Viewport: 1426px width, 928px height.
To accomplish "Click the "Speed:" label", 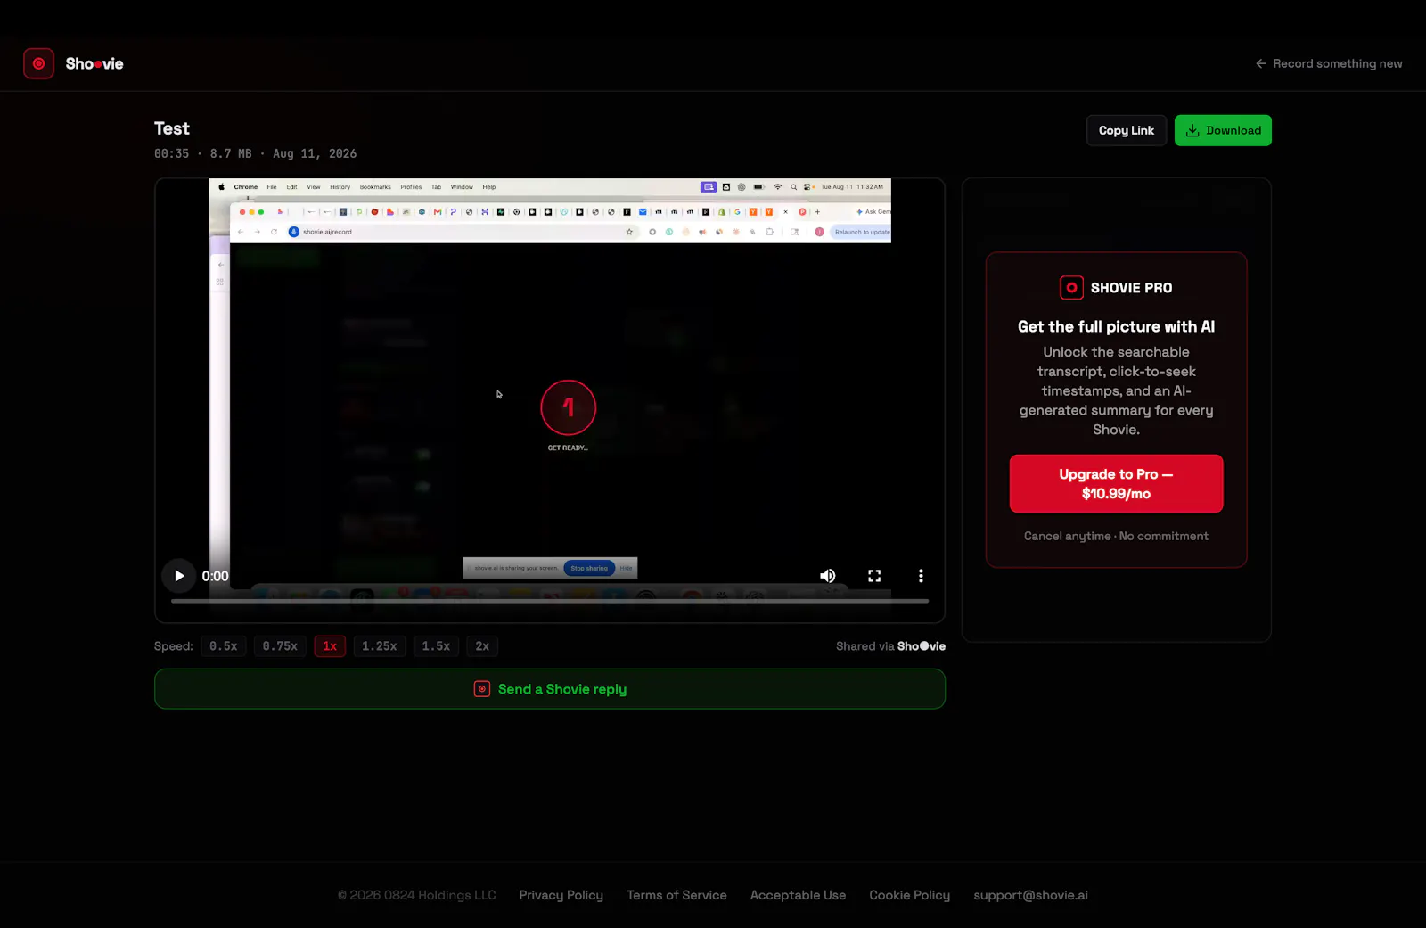I will (x=174, y=646).
